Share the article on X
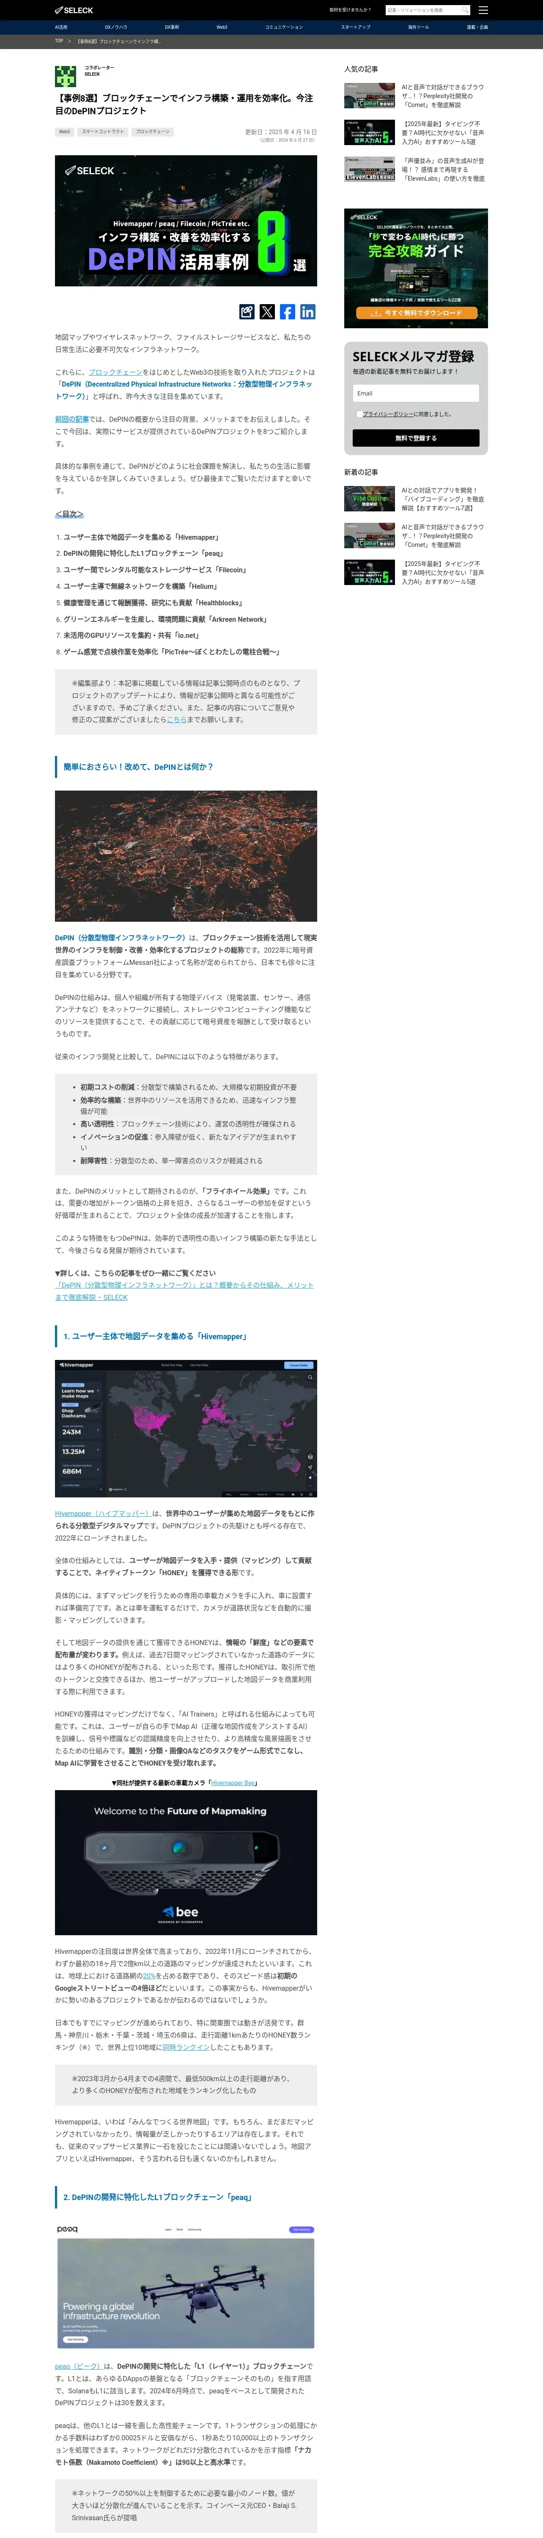 pyautogui.click(x=267, y=311)
